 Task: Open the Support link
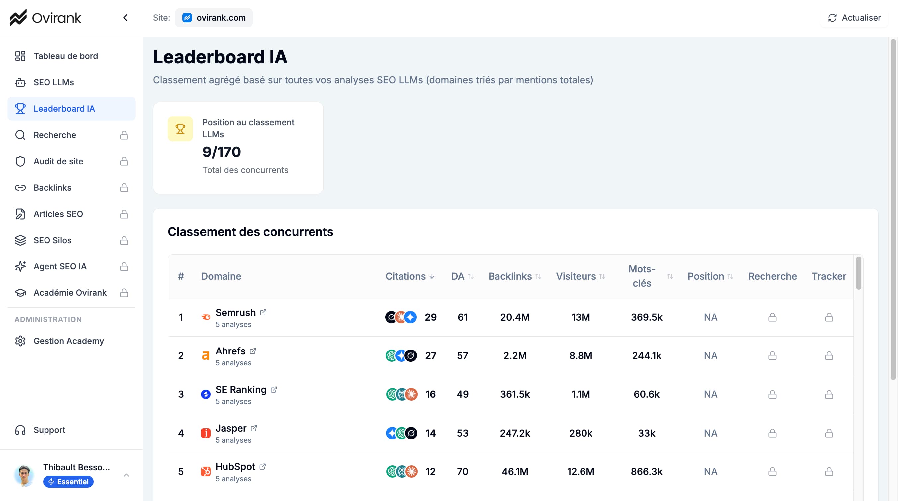click(49, 430)
